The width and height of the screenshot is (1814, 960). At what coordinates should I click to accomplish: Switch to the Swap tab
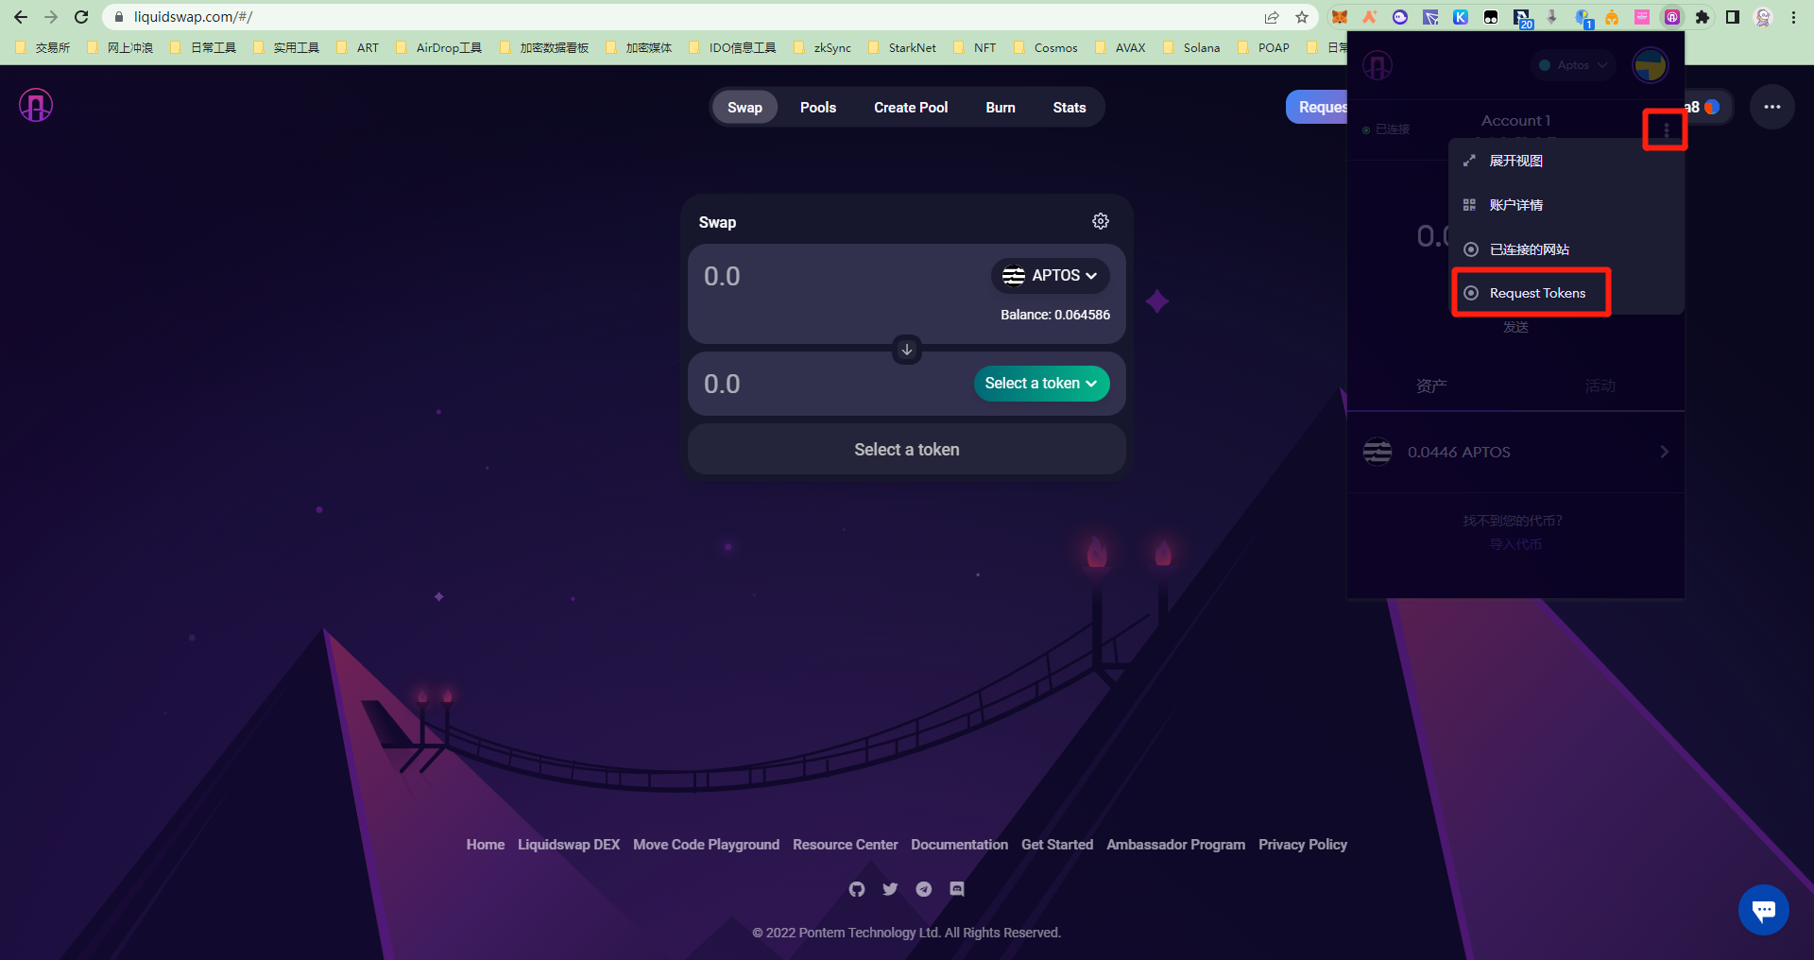point(744,108)
